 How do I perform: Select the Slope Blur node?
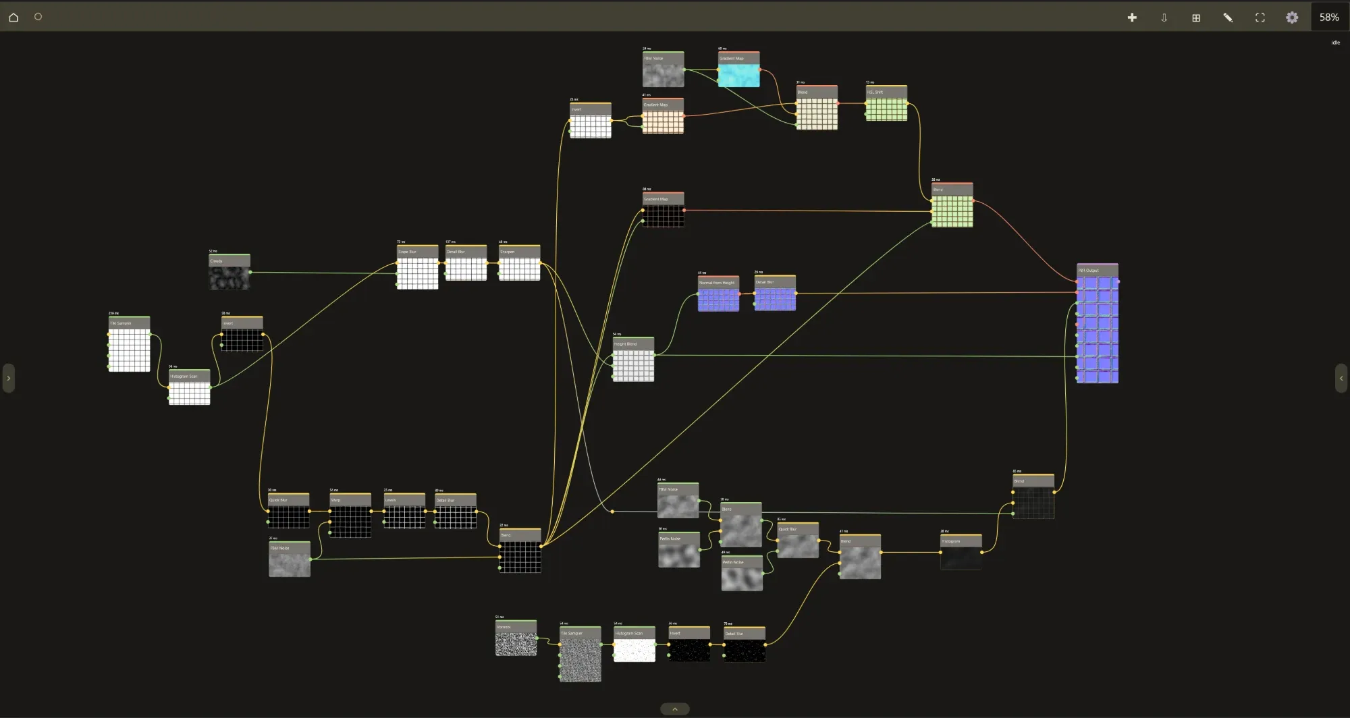click(x=417, y=267)
